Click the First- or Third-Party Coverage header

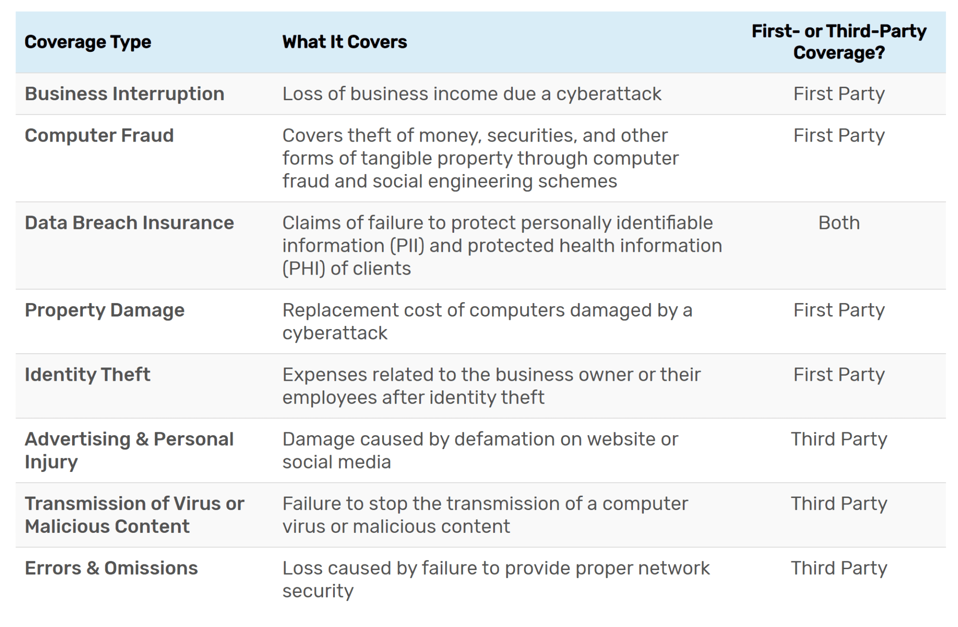pyautogui.click(x=839, y=42)
